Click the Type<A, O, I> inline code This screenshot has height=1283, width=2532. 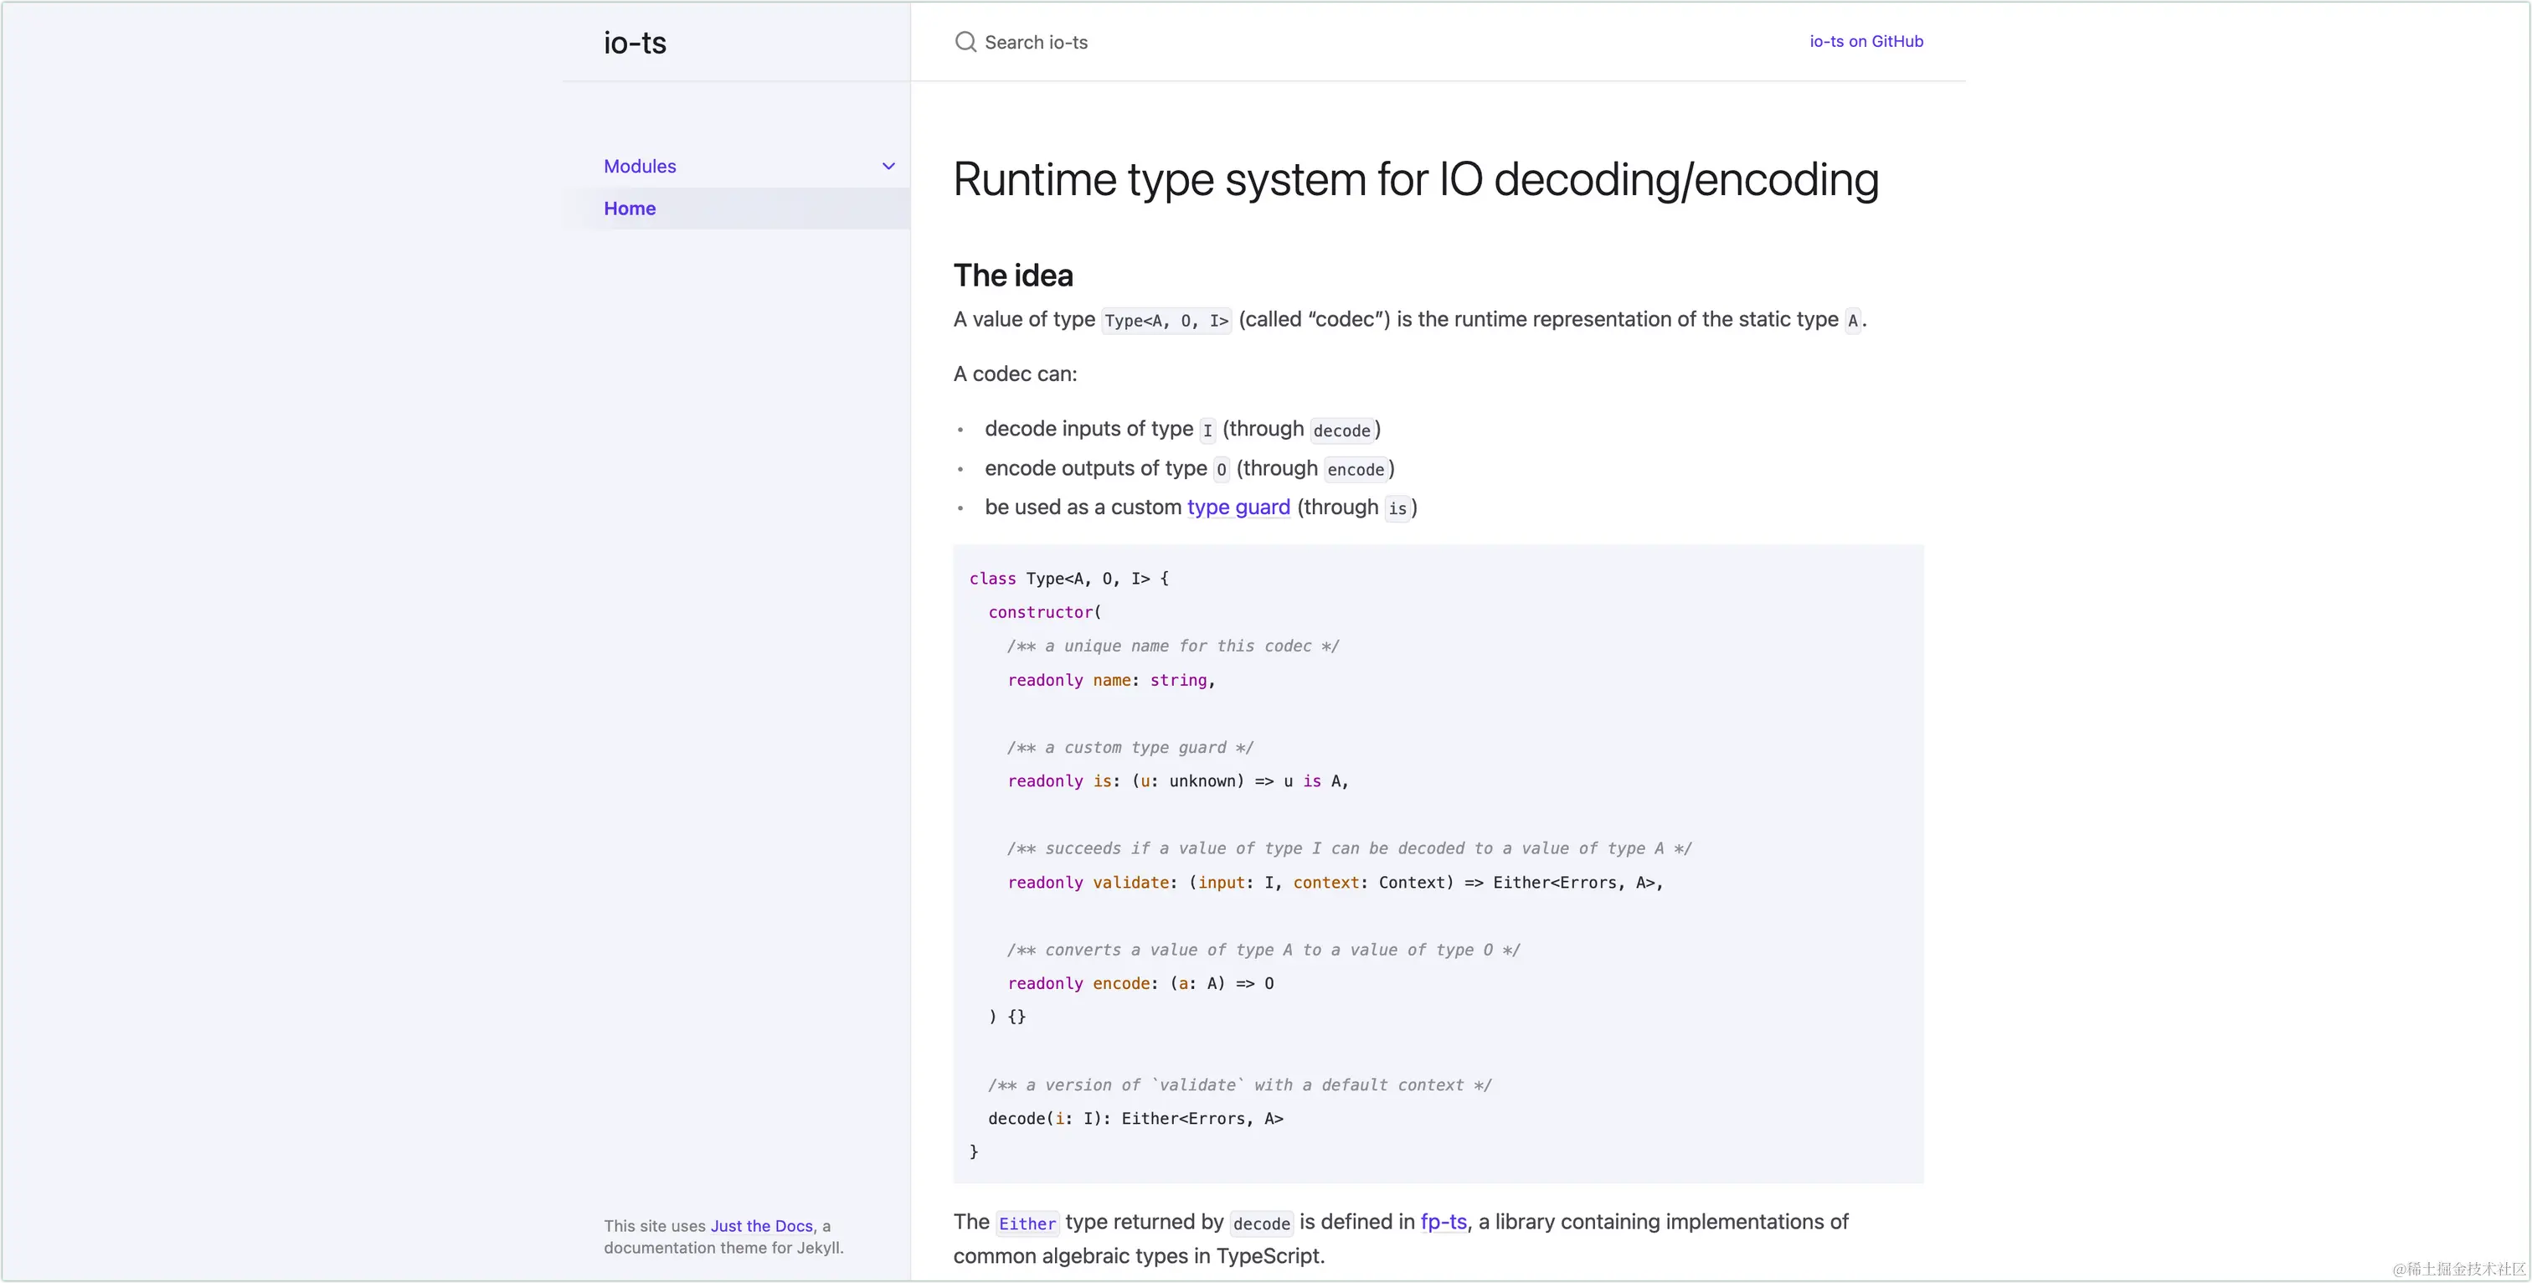pyautogui.click(x=1166, y=321)
